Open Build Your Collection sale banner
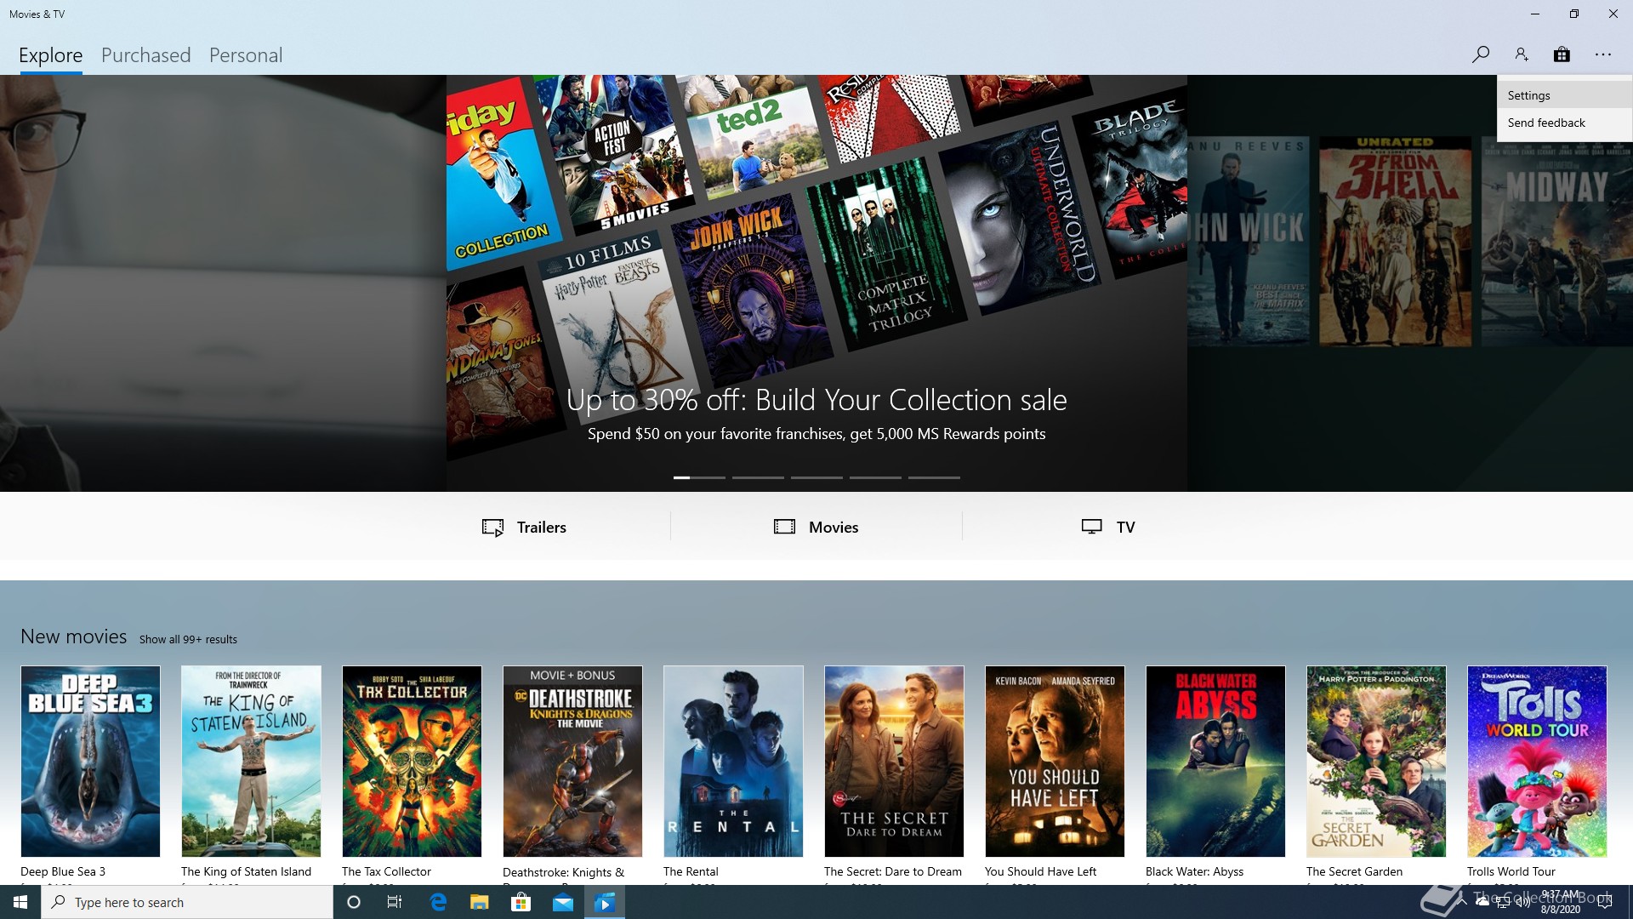Image resolution: width=1633 pixels, height=919 pixels. pos(816,283)
